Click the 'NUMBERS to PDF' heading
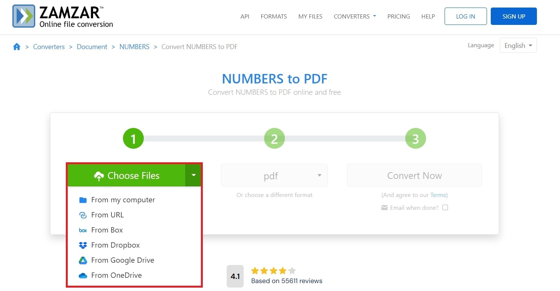The height and width of the screenshot is (291, 560). [274, 79]
